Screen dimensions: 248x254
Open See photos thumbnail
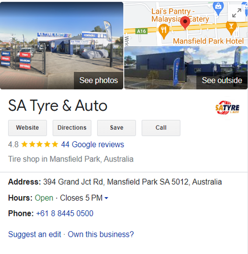pos(62,46)
